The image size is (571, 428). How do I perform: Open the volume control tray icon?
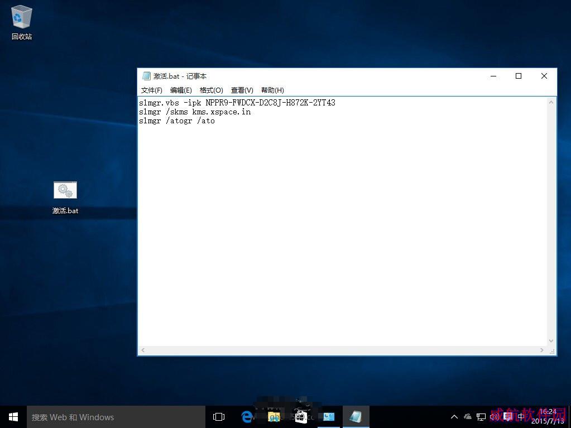pyautogui.click(x=494, y=417)
